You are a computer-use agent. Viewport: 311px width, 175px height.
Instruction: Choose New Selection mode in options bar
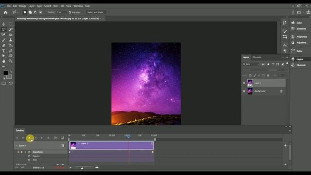[25, 12]
